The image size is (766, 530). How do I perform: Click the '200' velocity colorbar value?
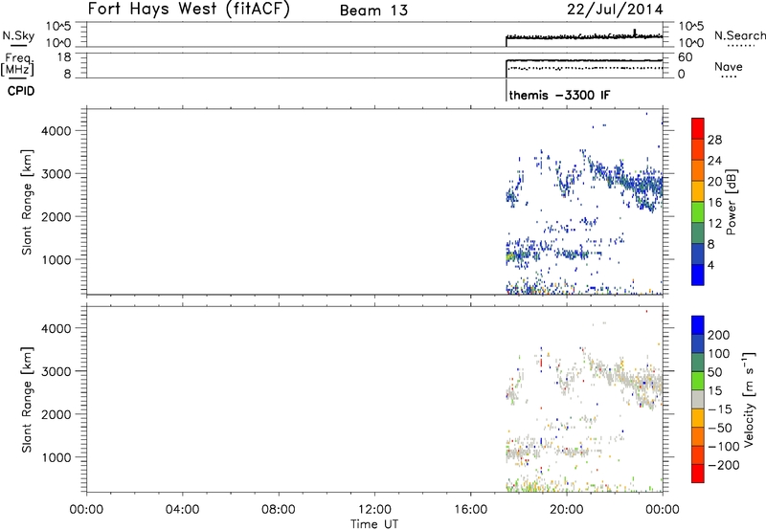click(719, 335)
